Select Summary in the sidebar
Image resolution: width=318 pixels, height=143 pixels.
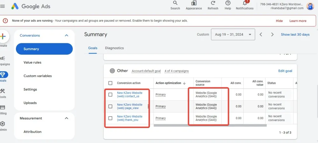point(44,49)
